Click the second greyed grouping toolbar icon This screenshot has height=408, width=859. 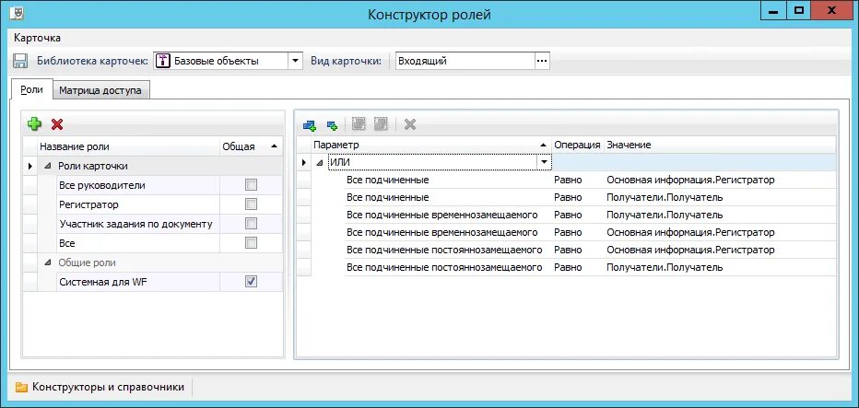pyautogui.click(x=381, y=124)
